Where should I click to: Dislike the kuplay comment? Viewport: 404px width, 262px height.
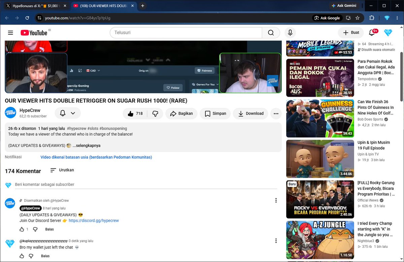pos(31,256)
